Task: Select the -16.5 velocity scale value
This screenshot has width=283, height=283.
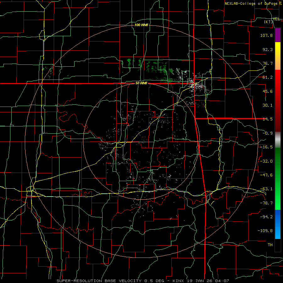Action: pos(266,147)
